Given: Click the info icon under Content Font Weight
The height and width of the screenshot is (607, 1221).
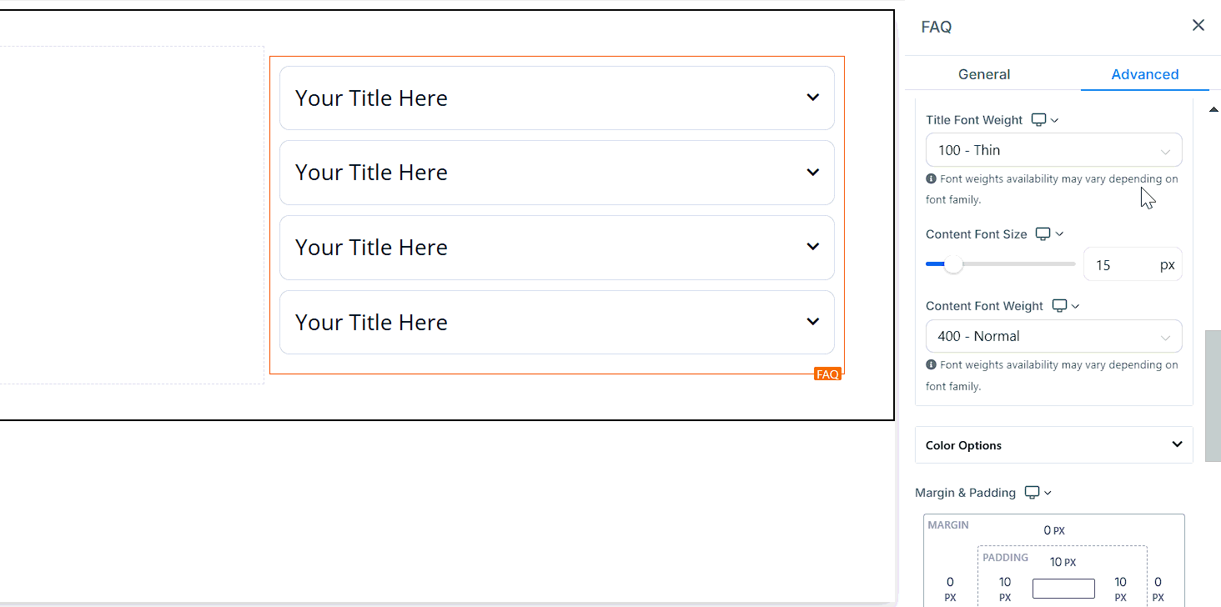Looking at the screenshot, I should click(x=931, y=364).
